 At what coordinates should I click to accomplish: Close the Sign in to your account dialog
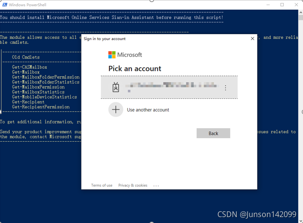252,39
